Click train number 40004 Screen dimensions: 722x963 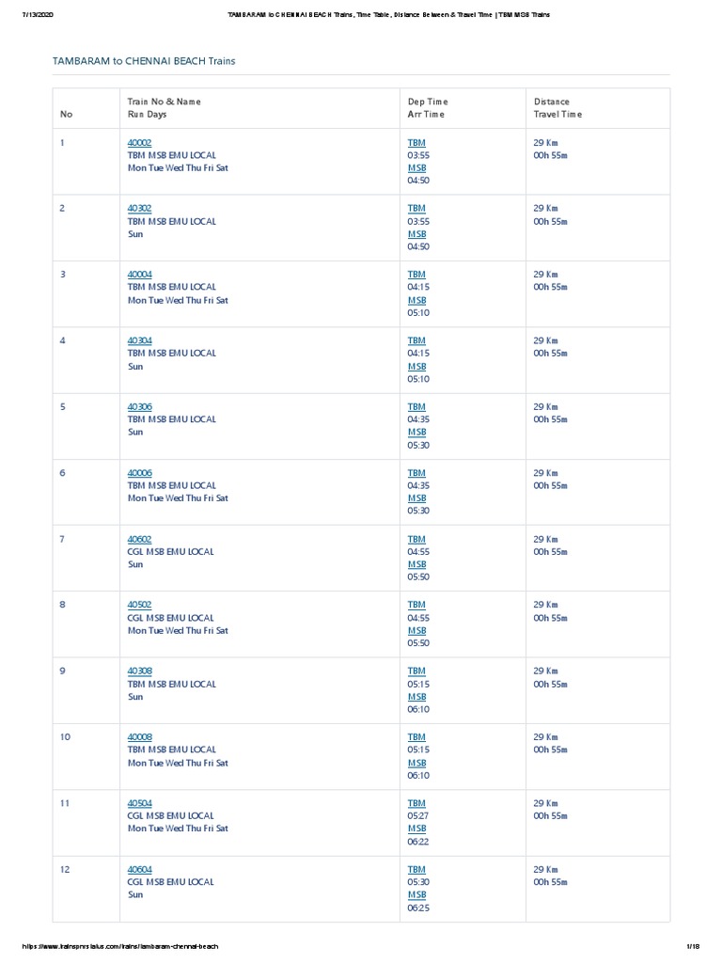click(139, 275)
